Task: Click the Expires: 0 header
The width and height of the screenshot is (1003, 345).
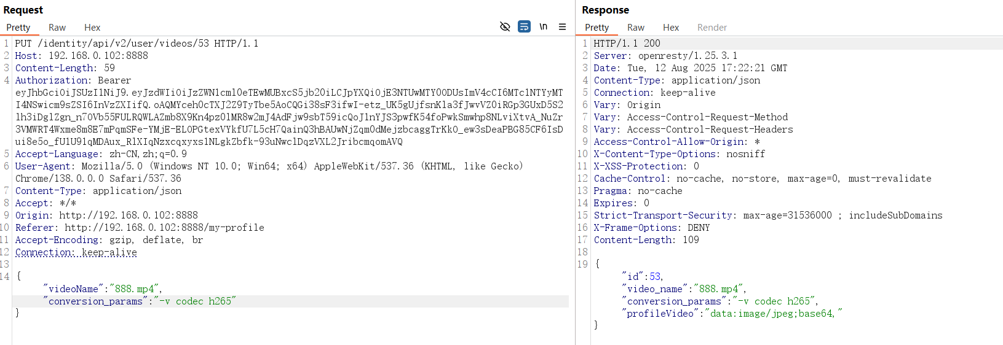Action: [x=622, y=203]
